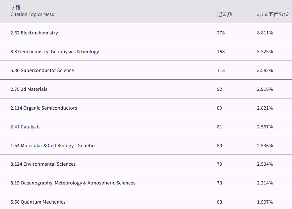
Task: Select the Geochemistry, Geophysics & Geology topic
Action: point(54,52)
